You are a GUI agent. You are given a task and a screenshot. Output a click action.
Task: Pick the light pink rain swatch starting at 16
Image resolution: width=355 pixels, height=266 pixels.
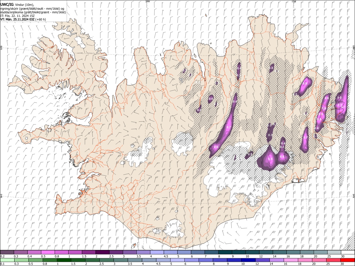pos(291,260)
